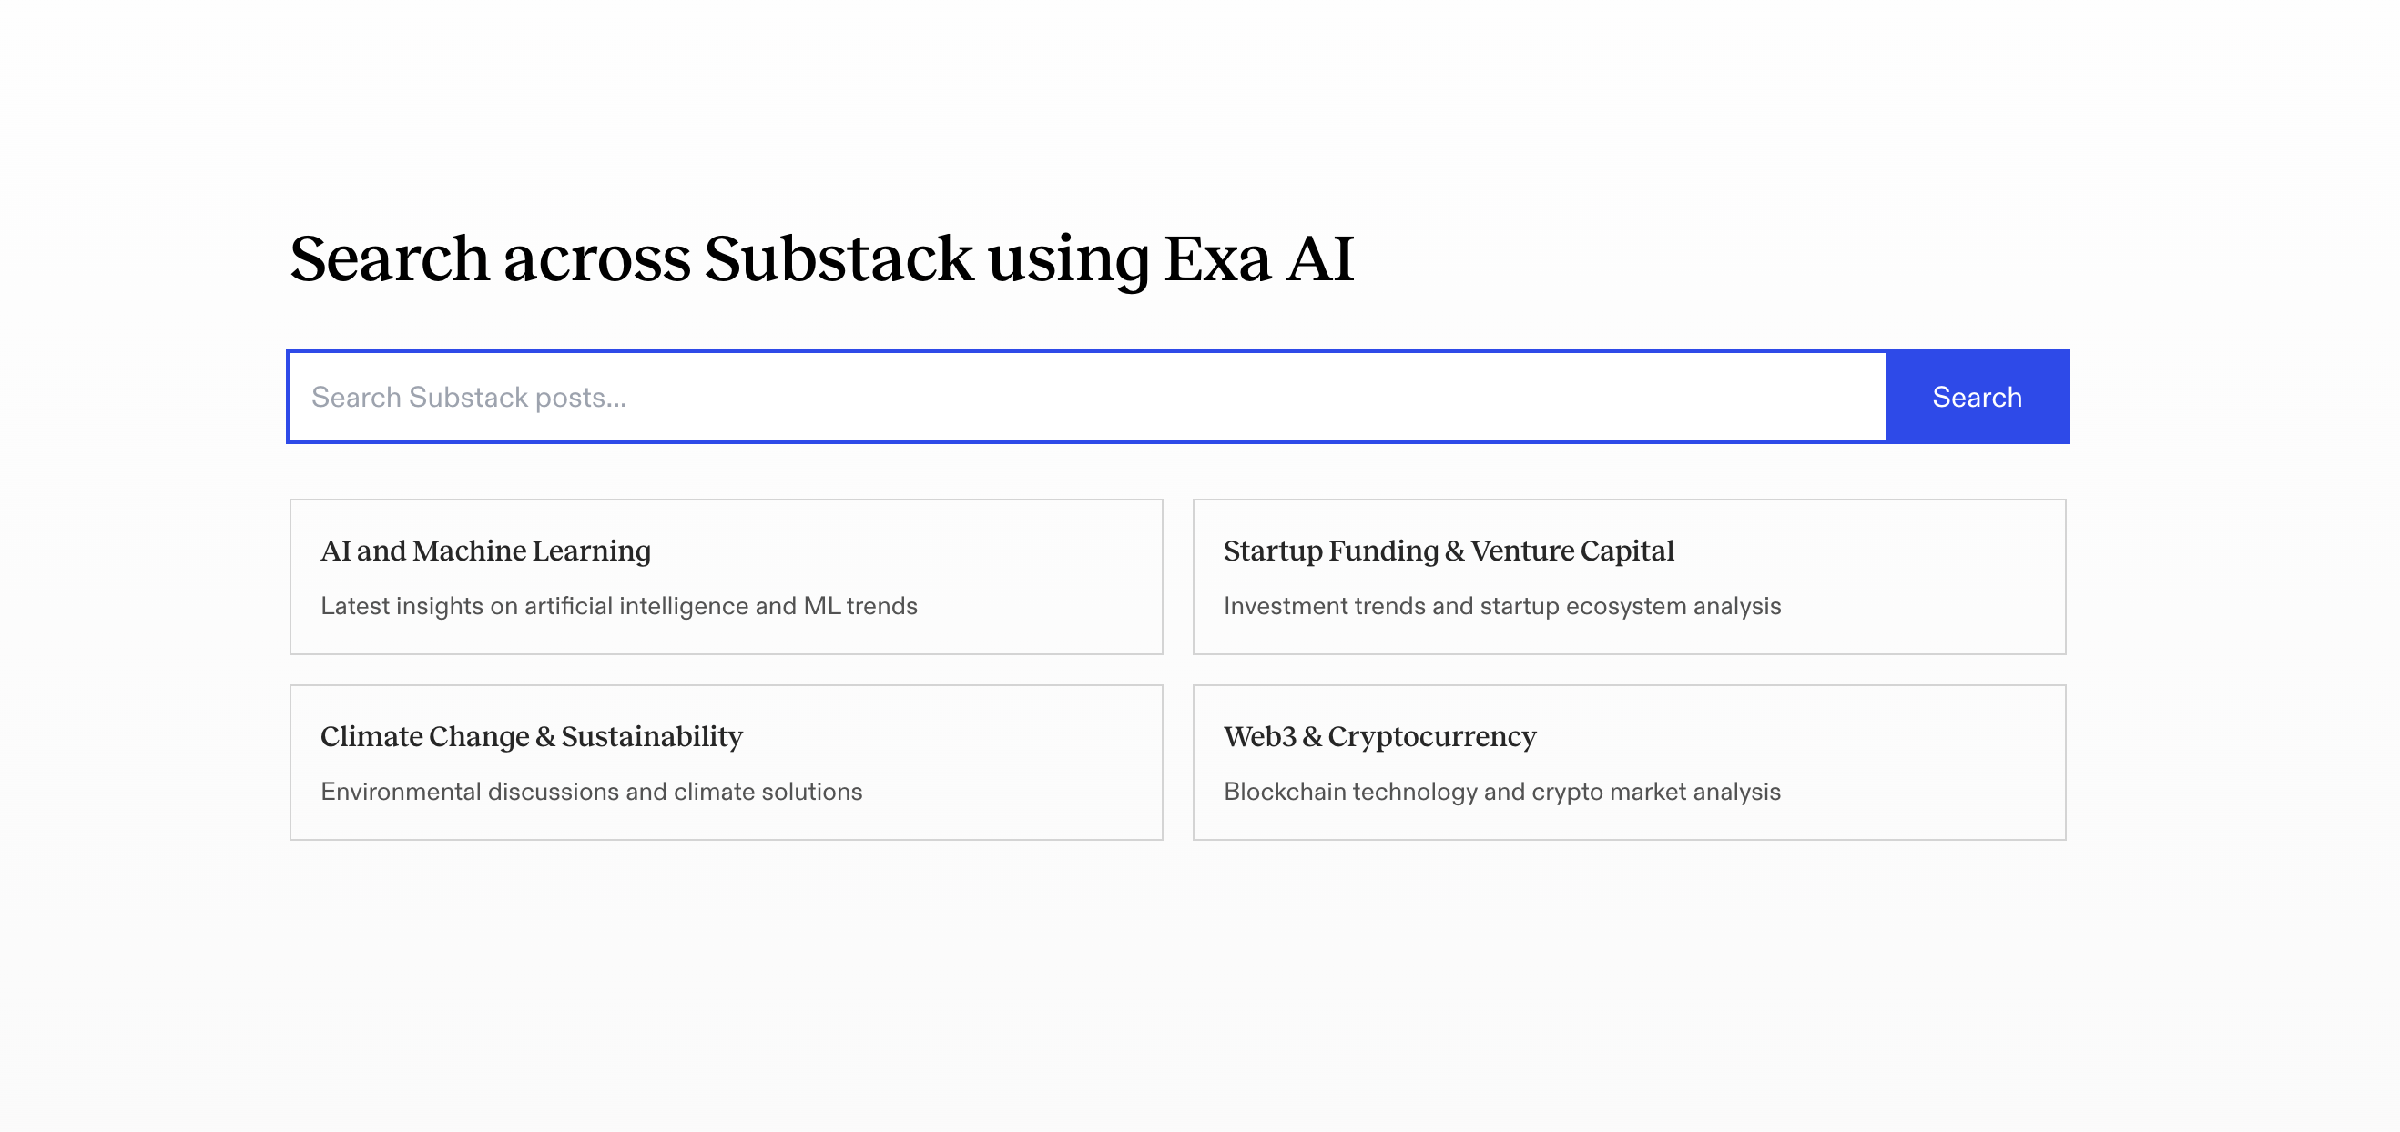Click the "Web3 & Cryptocurrency" title text
Screen dimensions: 2400x1132
1378,736
